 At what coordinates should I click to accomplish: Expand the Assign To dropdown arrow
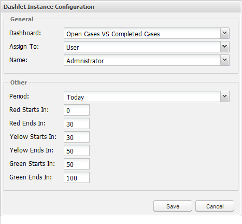[x=225, y=47]
